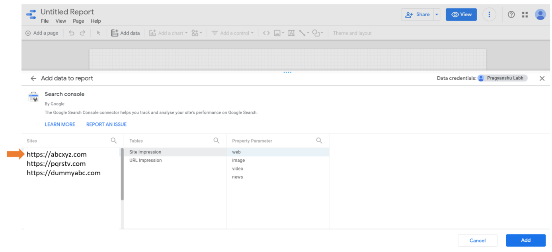Select the URL Impression table
Viewport: 552px width, 252px height.
(175, 160)
